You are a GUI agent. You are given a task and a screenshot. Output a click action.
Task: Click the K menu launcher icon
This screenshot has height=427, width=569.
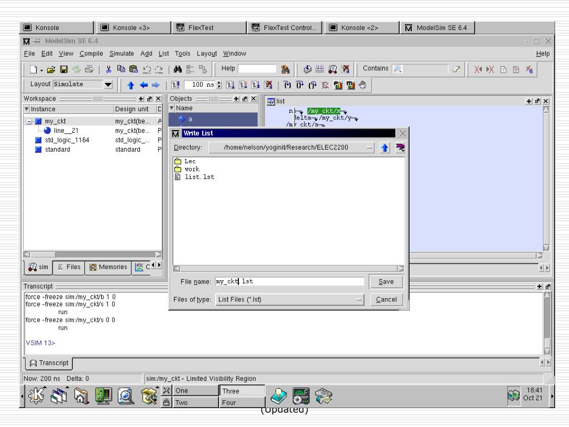(37, 395)
